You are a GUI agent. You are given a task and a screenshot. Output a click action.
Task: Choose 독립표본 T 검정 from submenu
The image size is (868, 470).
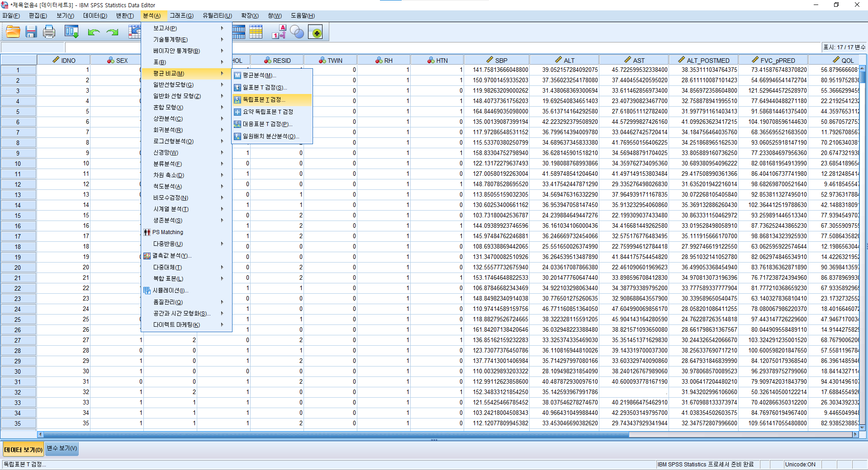272,100
